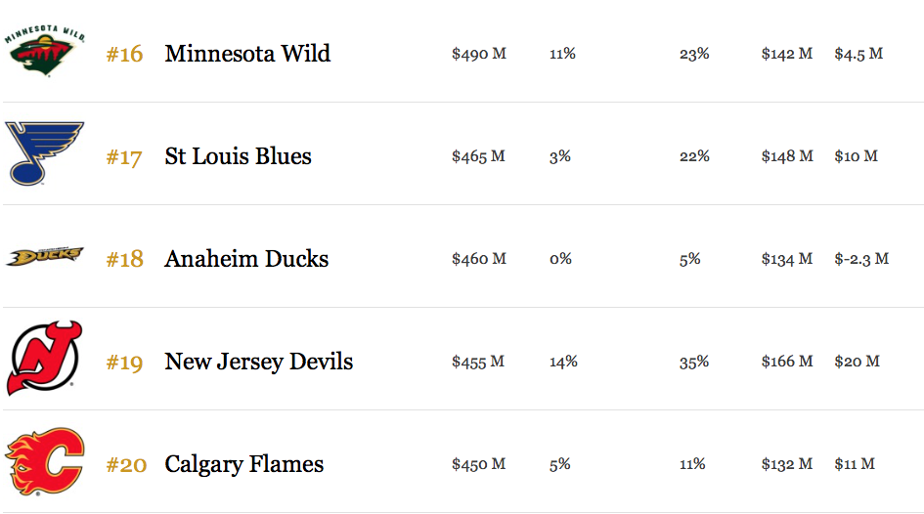Image resolution: width=924 pixels, height=514 pixels.
Task: Select the #18 rank number
Action: (x=124, y=259)
